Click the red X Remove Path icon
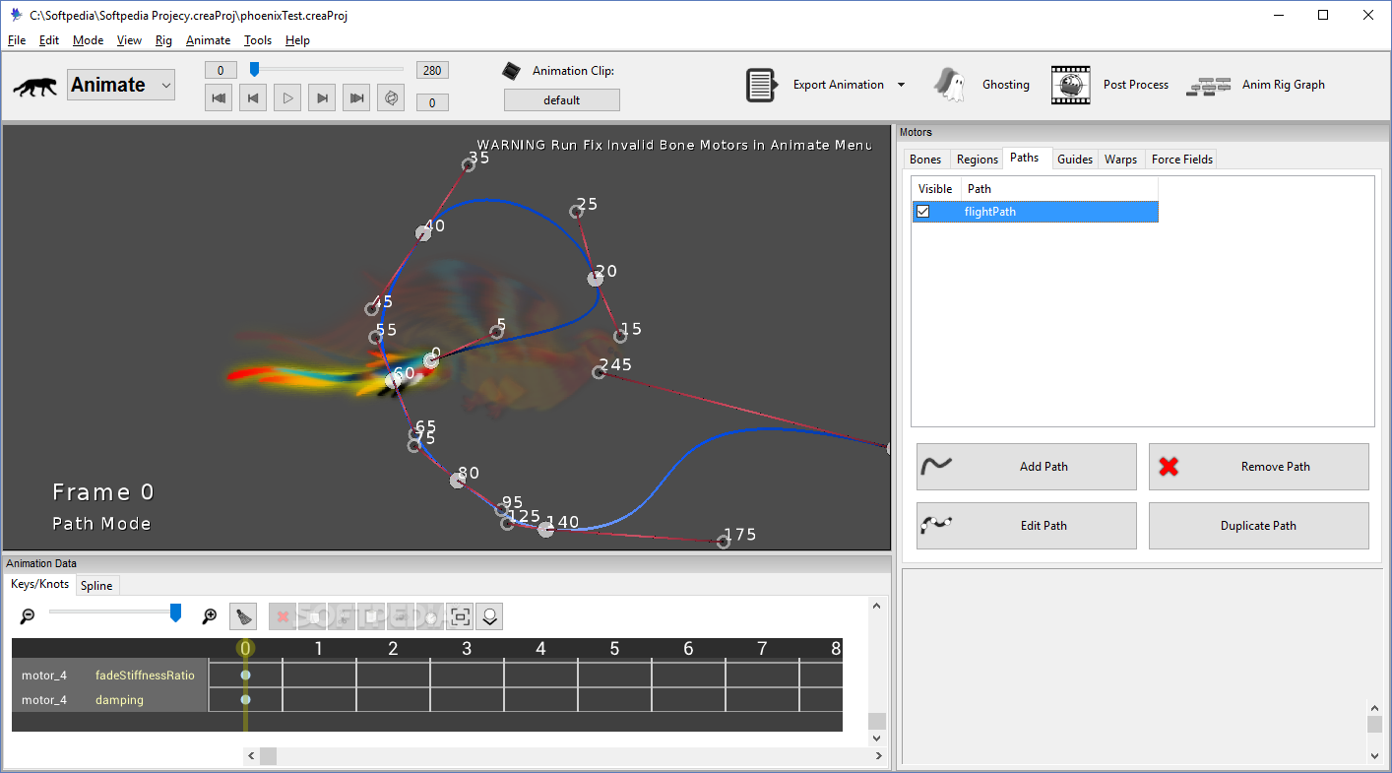This screenshot has width=1392, height=773. coord(1169,467)
